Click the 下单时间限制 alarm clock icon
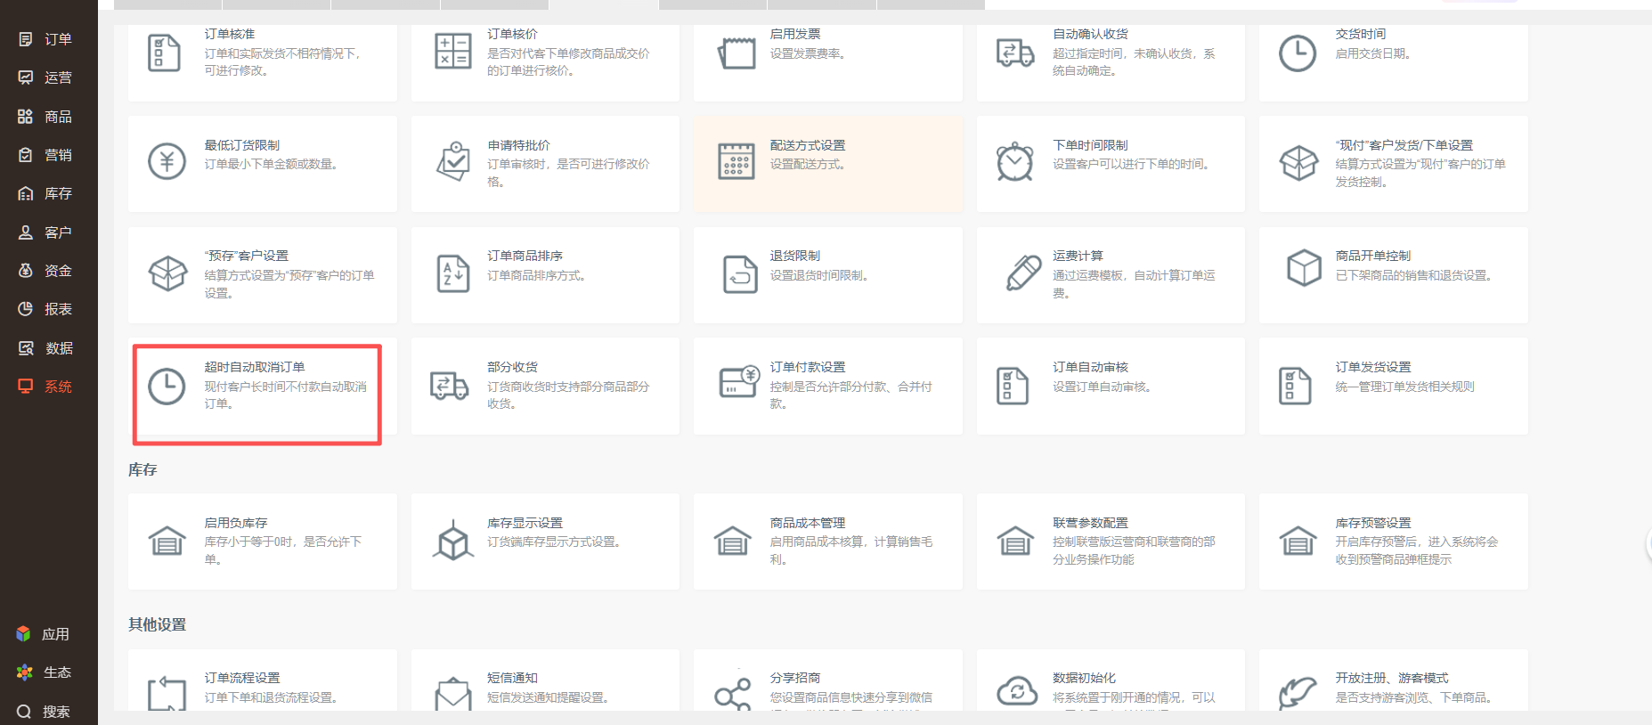This screenshot has height=725, width=1652. click(x=1015, y=161)
